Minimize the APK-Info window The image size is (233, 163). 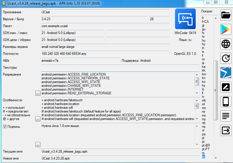point(208,2)
